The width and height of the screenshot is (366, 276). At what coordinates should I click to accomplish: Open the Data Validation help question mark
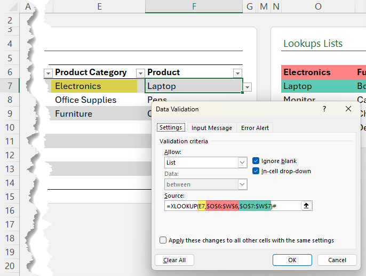click(324, 109)
